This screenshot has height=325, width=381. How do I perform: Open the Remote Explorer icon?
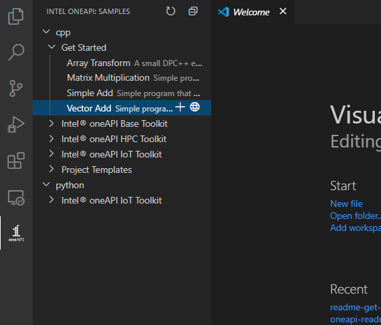point(16,198)
